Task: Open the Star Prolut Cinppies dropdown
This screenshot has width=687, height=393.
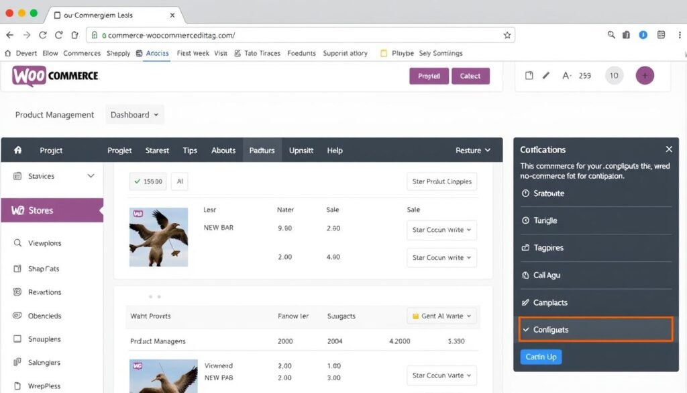Action: 441,181
